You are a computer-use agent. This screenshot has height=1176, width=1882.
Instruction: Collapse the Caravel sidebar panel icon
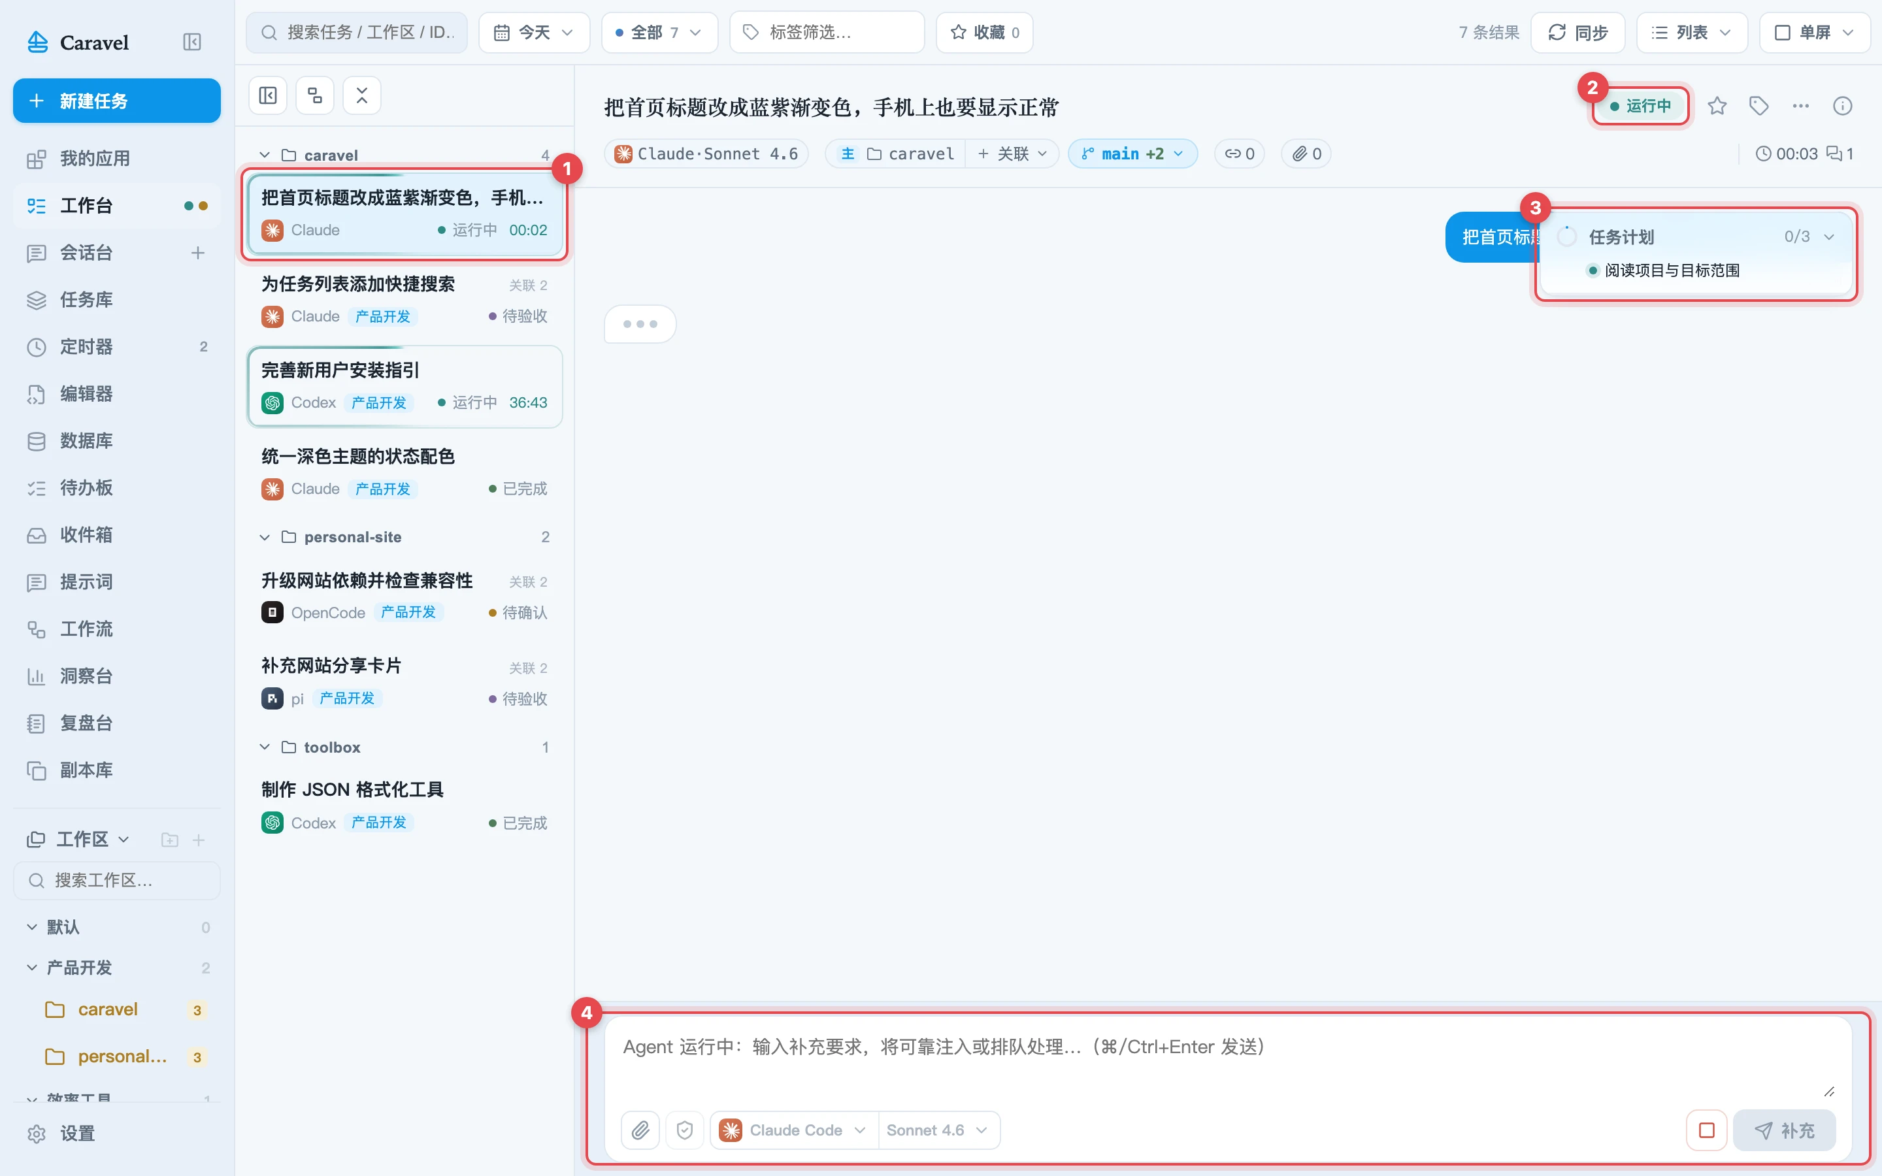click(x=191, y=42)
